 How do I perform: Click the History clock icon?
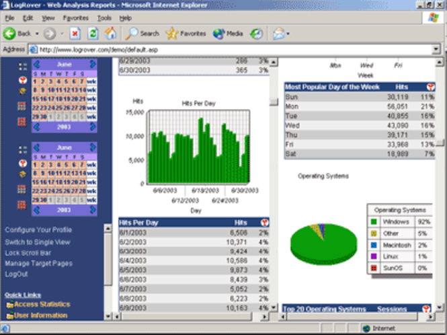256,34
